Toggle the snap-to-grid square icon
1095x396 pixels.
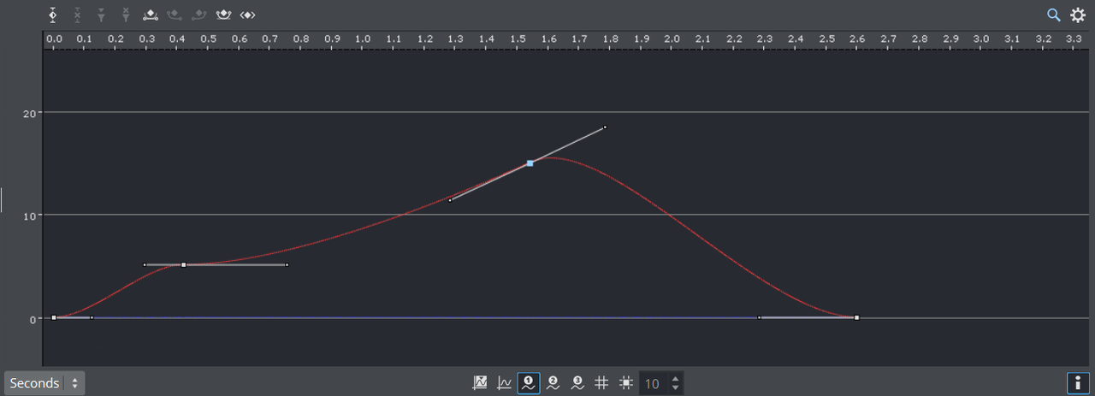[x=626, y=383]
